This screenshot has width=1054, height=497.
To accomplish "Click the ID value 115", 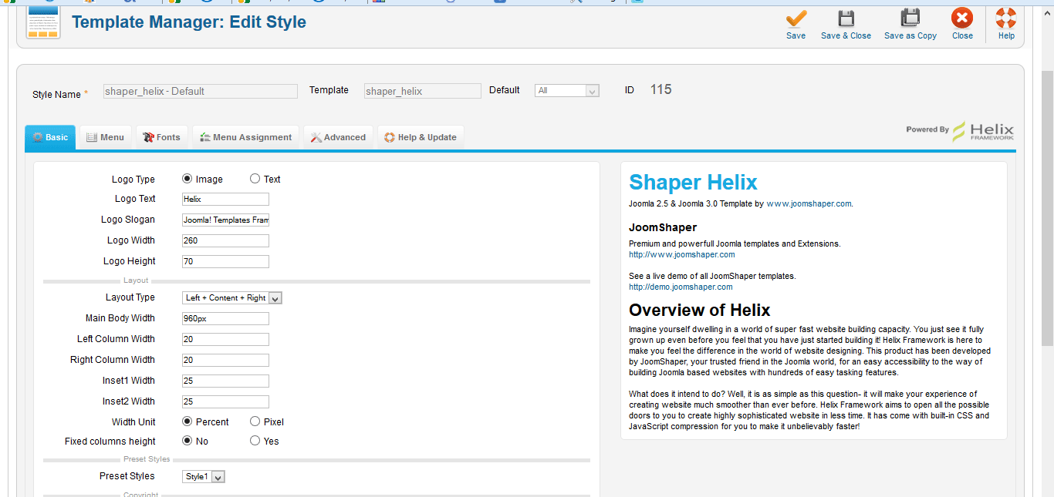I will coord(660,89).
